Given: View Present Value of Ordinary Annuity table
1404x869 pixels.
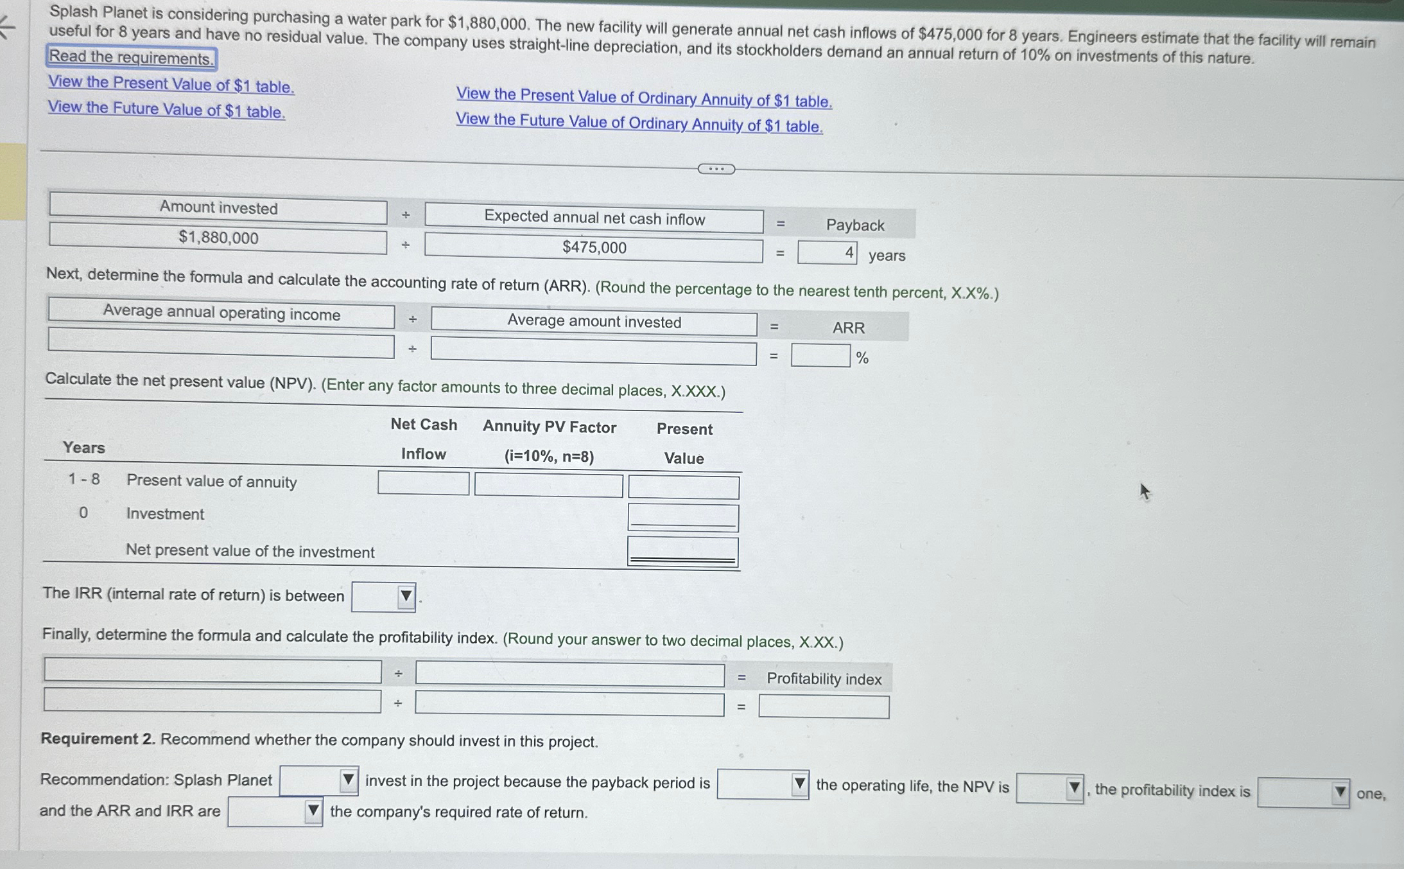Looking at the screenshot, I should (643, 98).
